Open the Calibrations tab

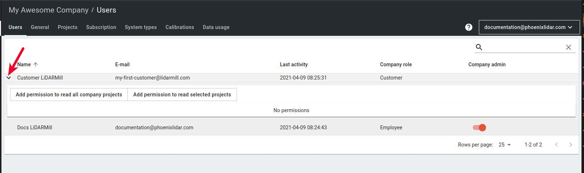pyautogui.click(x=179, y=27)
